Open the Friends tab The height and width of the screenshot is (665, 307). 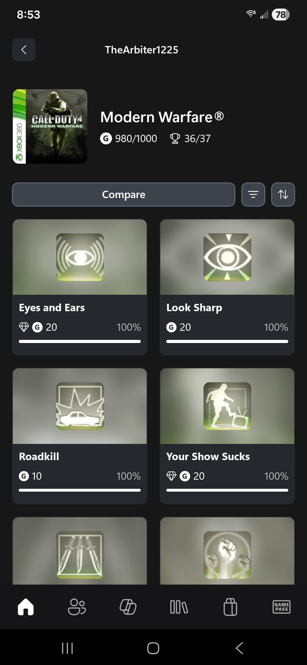pos(77,607)
